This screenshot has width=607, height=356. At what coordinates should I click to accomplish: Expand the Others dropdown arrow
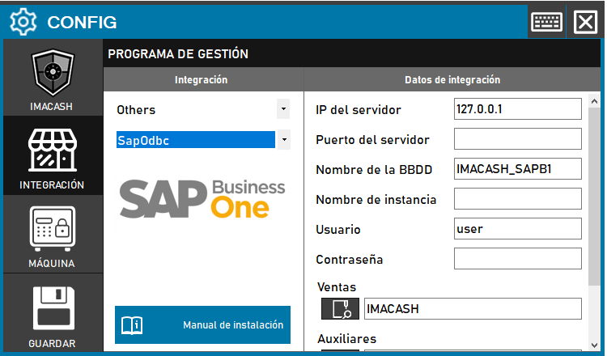pos(283,108)
